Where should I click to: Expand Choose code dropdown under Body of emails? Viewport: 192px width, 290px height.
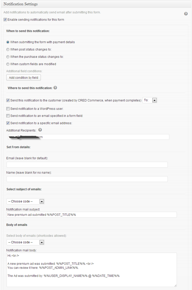pos(25,242)
